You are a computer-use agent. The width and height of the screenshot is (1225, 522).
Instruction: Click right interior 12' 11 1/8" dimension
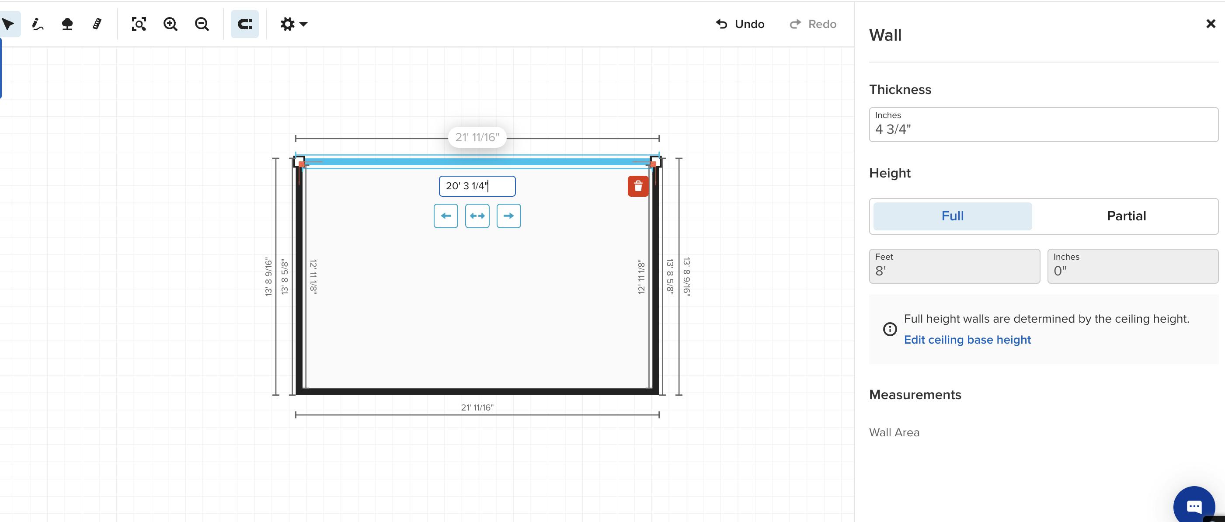pos(641,277)
